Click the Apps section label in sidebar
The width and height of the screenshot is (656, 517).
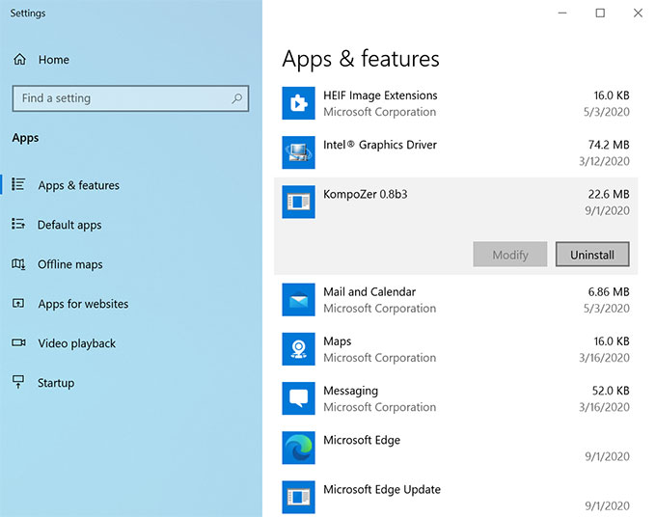click(25, 138)
